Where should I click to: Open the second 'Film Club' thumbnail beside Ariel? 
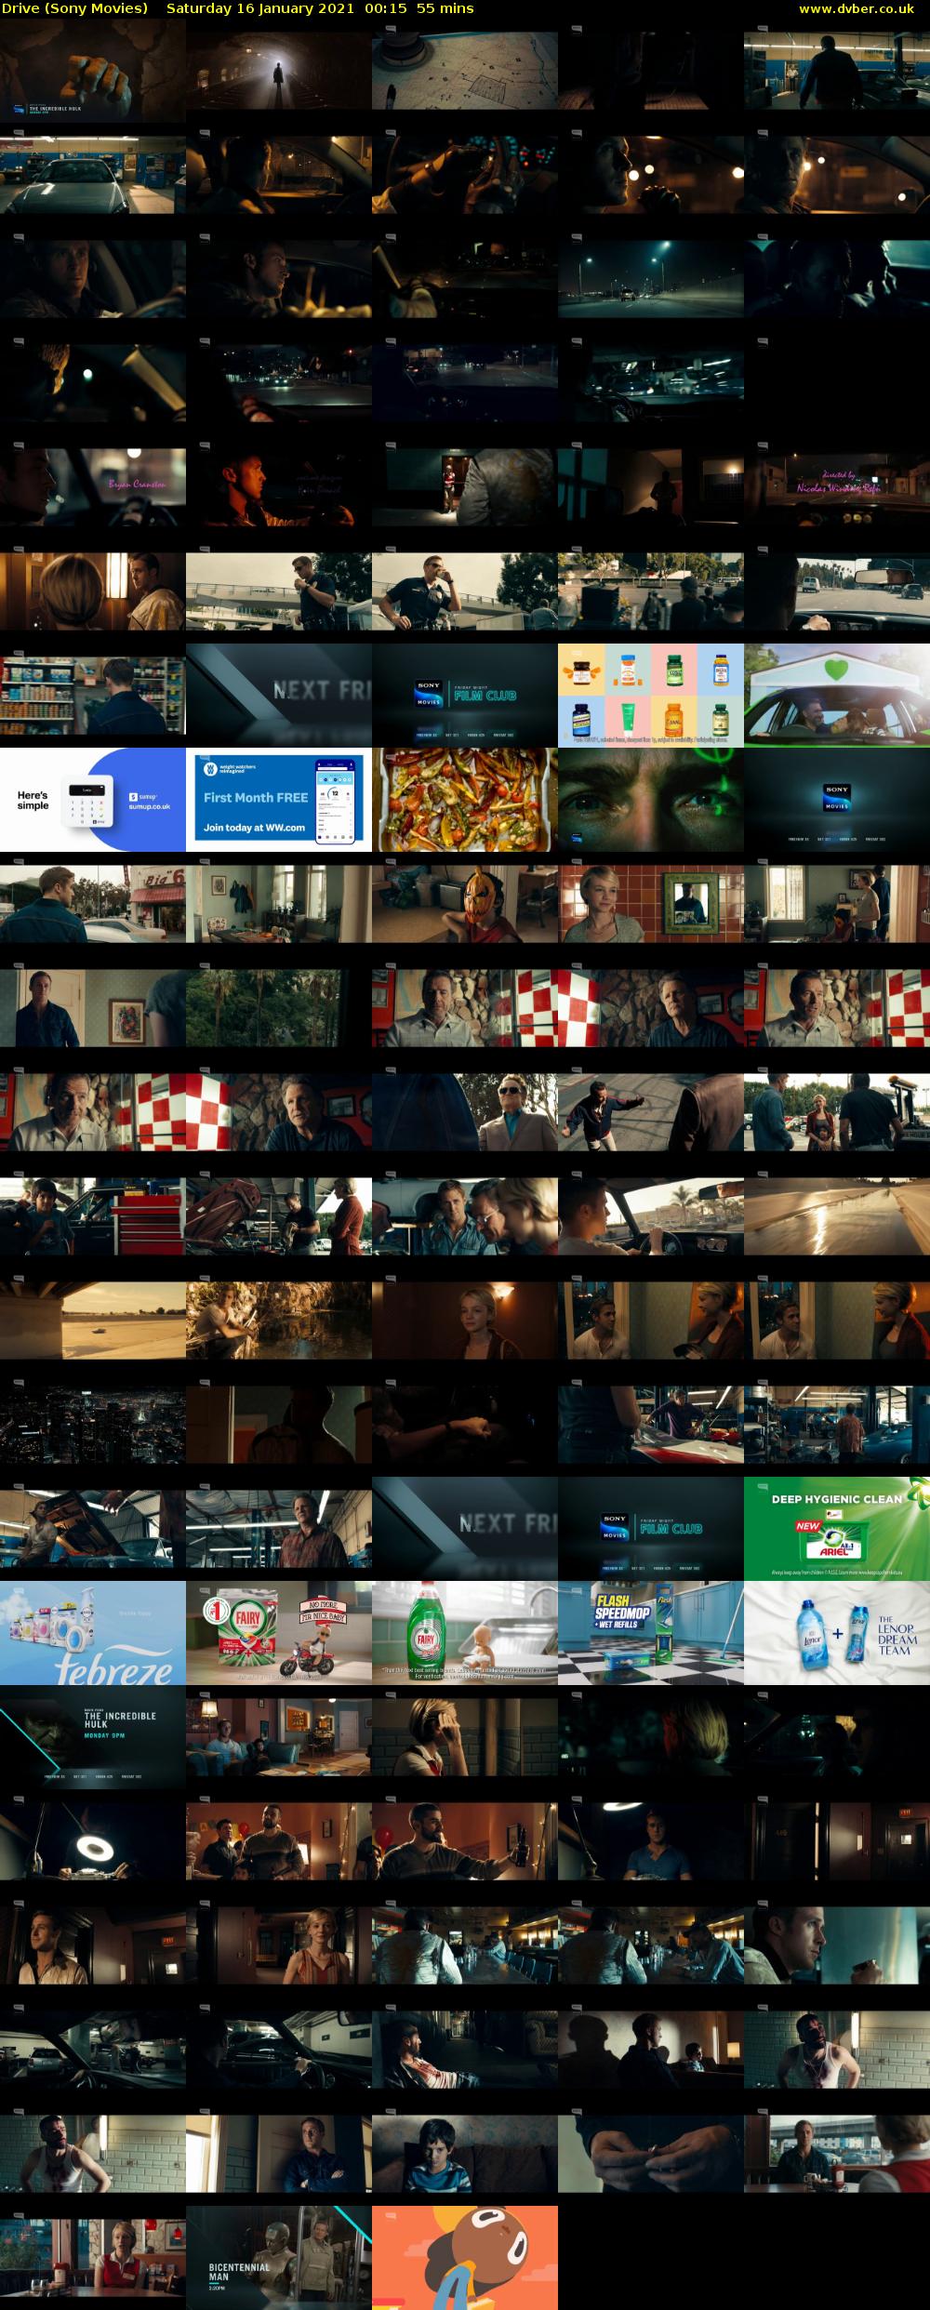[x=651, y=1529]
